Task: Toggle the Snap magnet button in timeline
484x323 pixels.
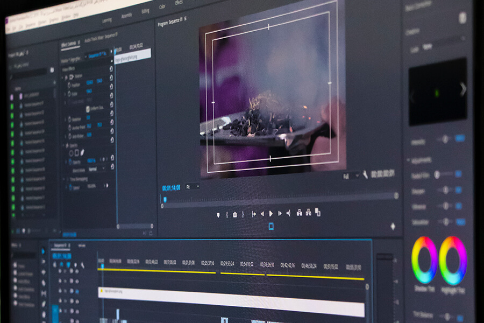Action: pyautogui.click(x=61, y=264)
